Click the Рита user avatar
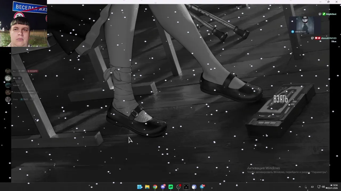 point(8,99)
